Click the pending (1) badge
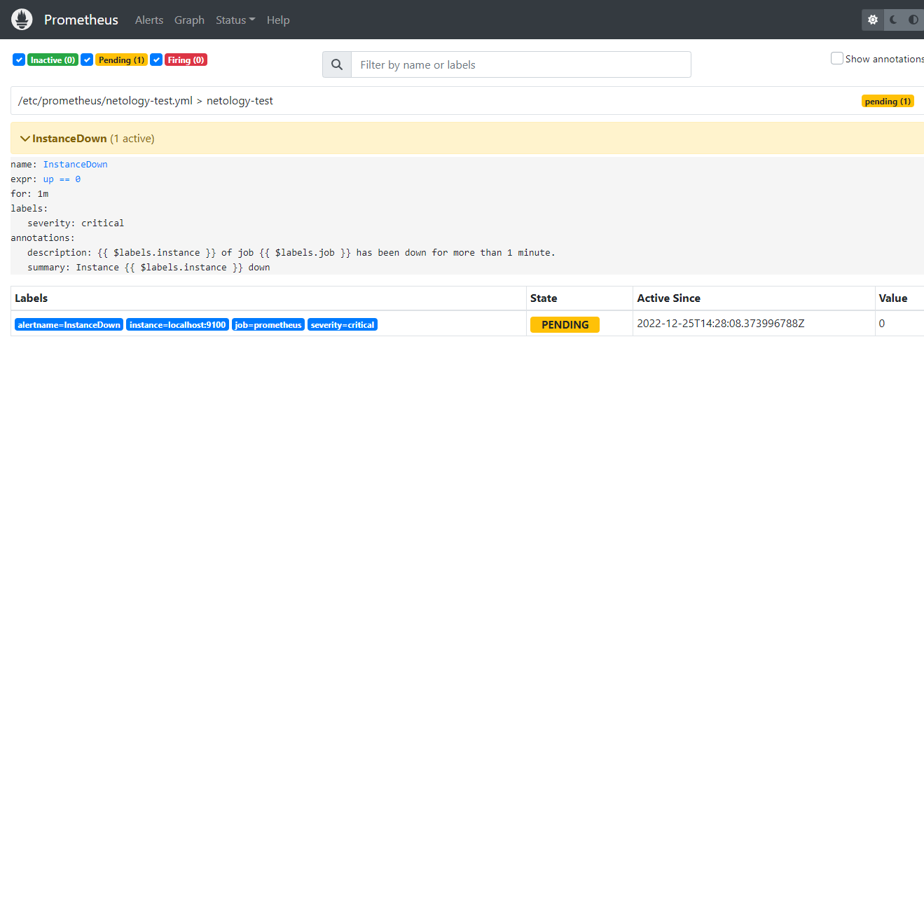The width and height of the screenshot is (924, 924). click(888, 101)
